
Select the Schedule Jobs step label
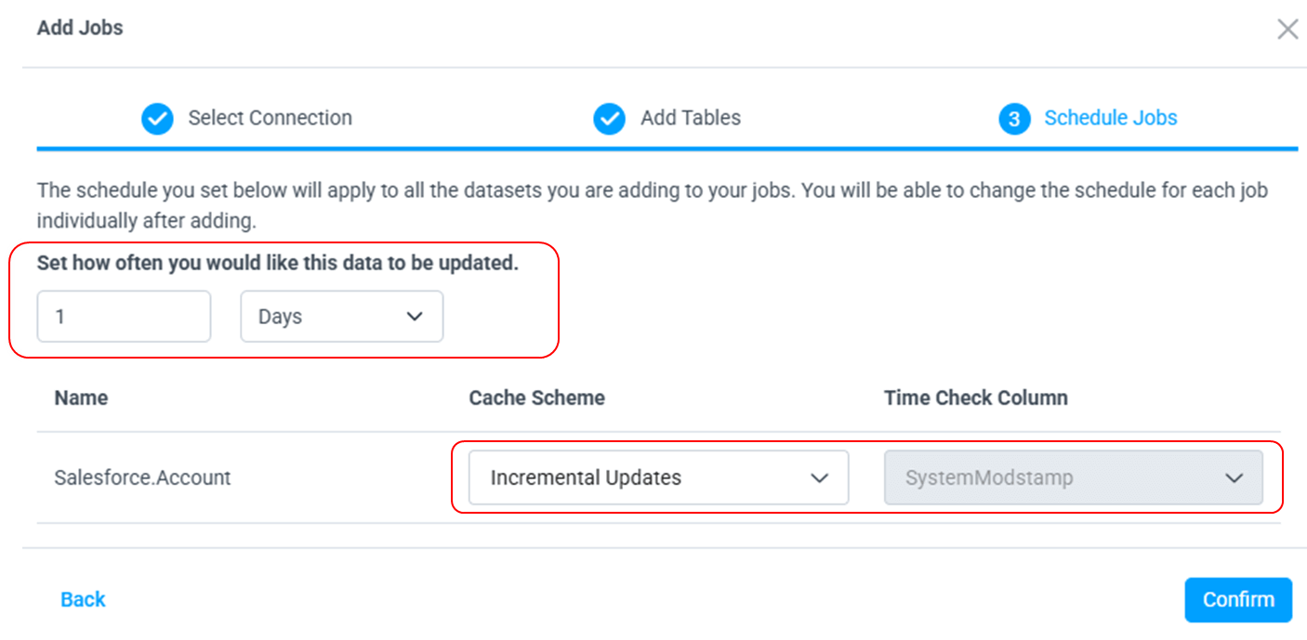(x=1110, y=118)
